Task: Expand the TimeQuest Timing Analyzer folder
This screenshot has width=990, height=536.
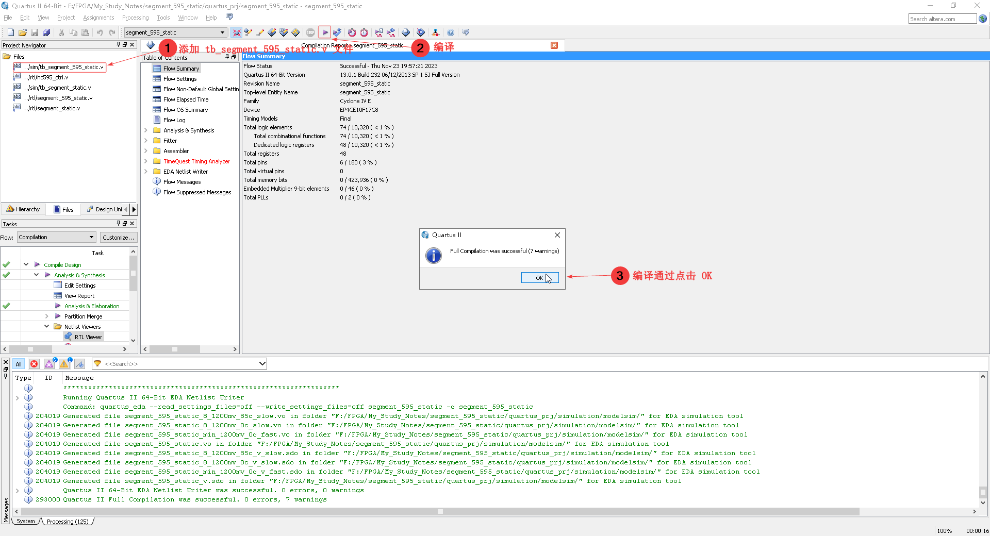Action: tap(146, 161)
